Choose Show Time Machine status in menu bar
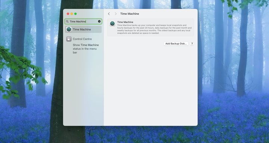 point(86,49)
